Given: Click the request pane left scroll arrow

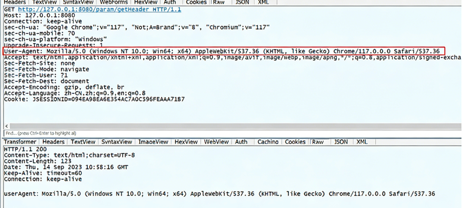Looking at the screenshot, I should tap(6, 126).
